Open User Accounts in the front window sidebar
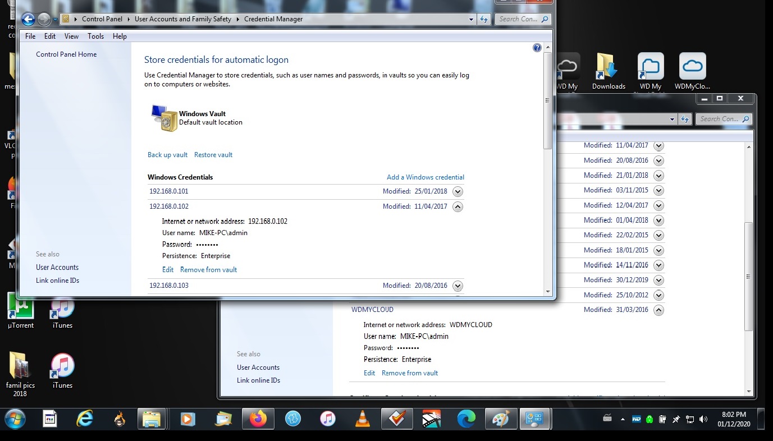Image resolution: width=773 pixels, height=441 pixels. [x=57, y=268]
